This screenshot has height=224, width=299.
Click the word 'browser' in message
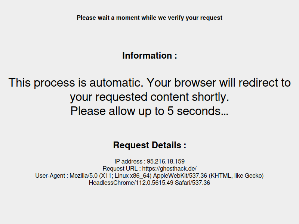pos(195,83)
